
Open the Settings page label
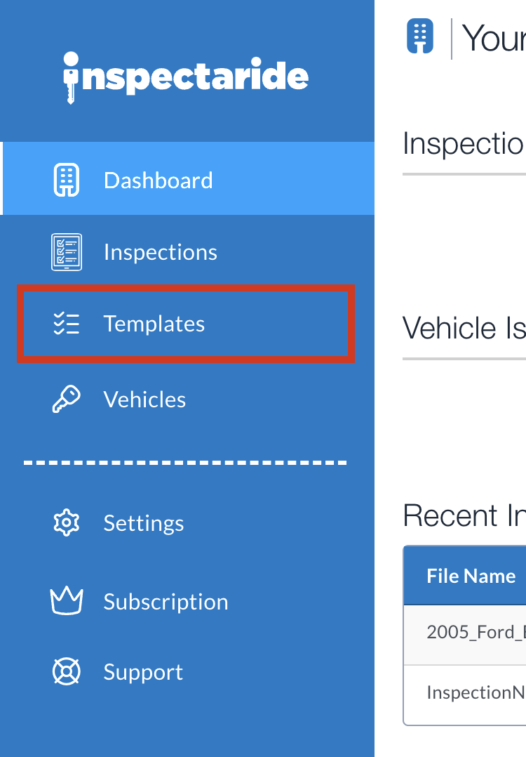point(144,523)
